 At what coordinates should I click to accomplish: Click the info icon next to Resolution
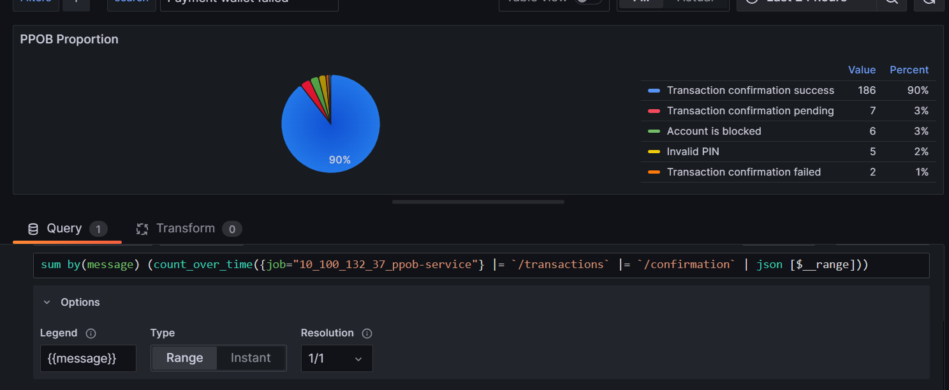point(367,333)
